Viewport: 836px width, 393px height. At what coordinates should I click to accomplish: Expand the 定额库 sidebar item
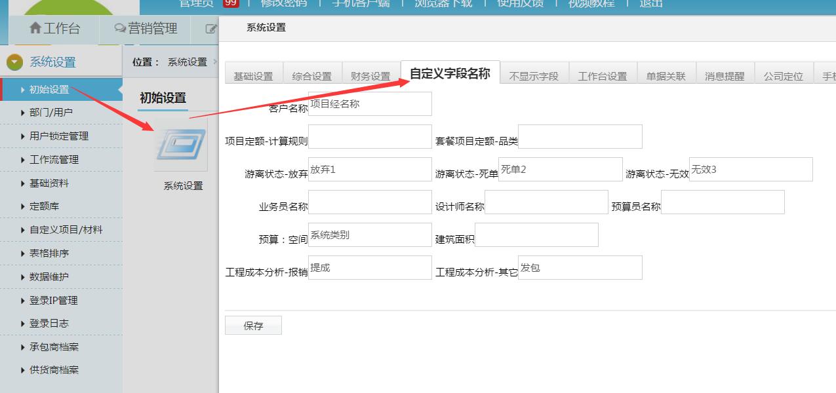[44, 206]
